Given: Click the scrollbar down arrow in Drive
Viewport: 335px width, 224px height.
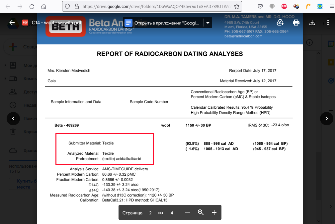Looking at the screenshot, I should click(x=318, y=221).
